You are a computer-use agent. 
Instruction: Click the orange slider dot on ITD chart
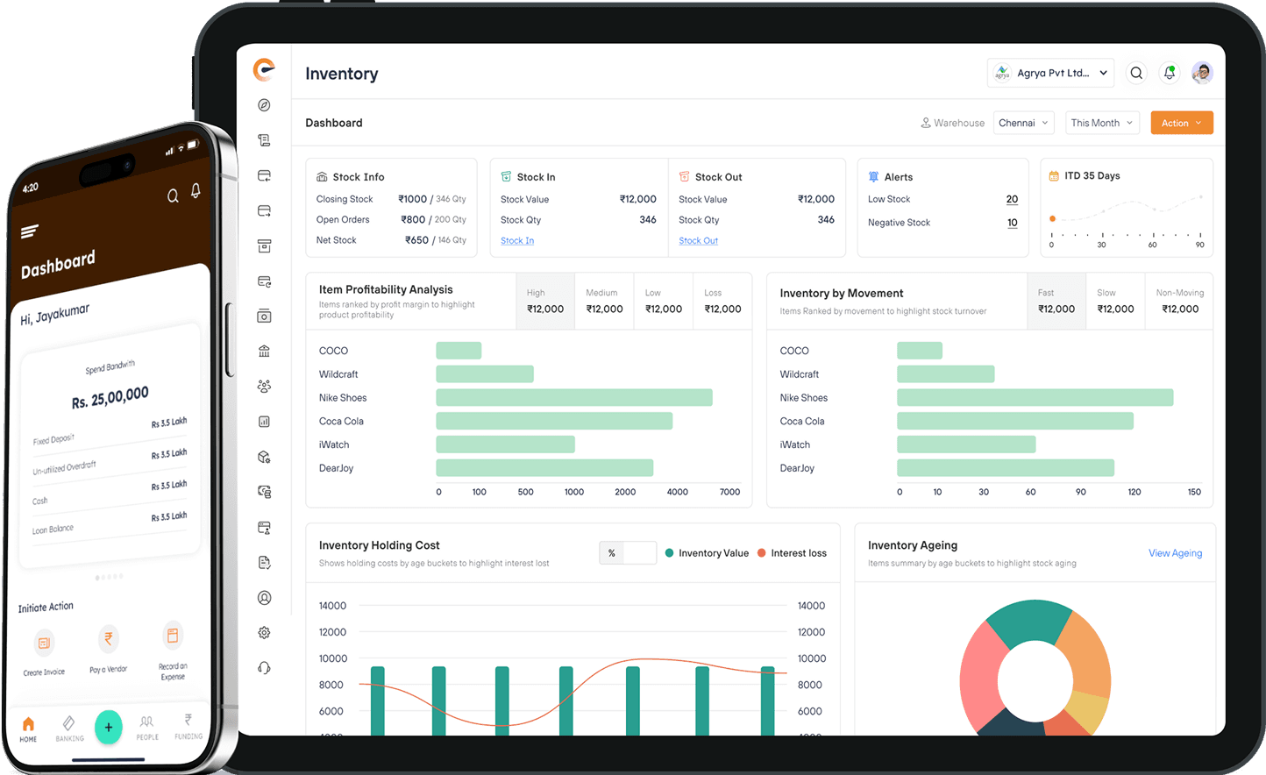click(x=1052, y=219)
